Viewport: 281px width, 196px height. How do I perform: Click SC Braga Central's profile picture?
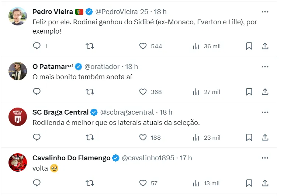[x=18, y=117]
